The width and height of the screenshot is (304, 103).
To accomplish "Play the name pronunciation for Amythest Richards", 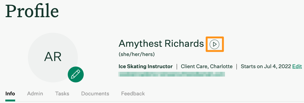I will (x=214, y=44).
